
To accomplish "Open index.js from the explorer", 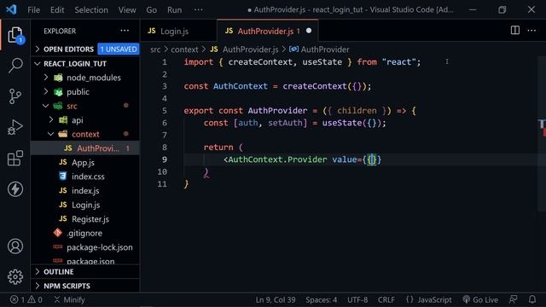I will 85,191.
